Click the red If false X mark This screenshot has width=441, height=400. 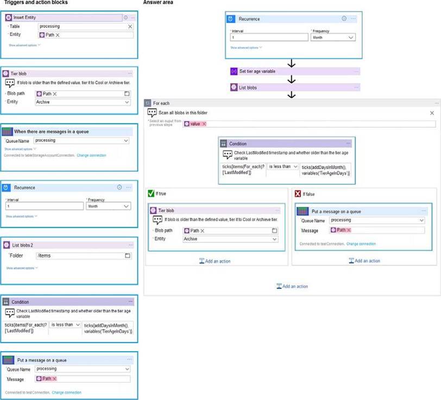point(297,193)
